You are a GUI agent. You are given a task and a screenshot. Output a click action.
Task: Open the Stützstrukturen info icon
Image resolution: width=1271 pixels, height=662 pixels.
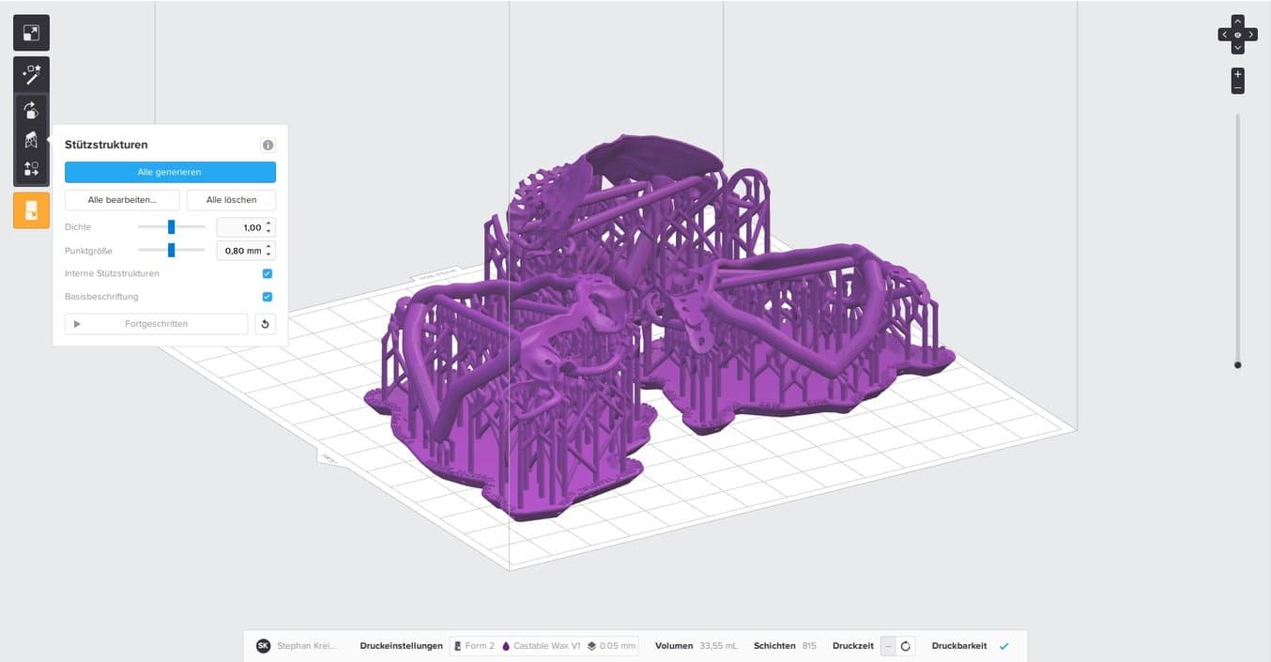[268, 145]
